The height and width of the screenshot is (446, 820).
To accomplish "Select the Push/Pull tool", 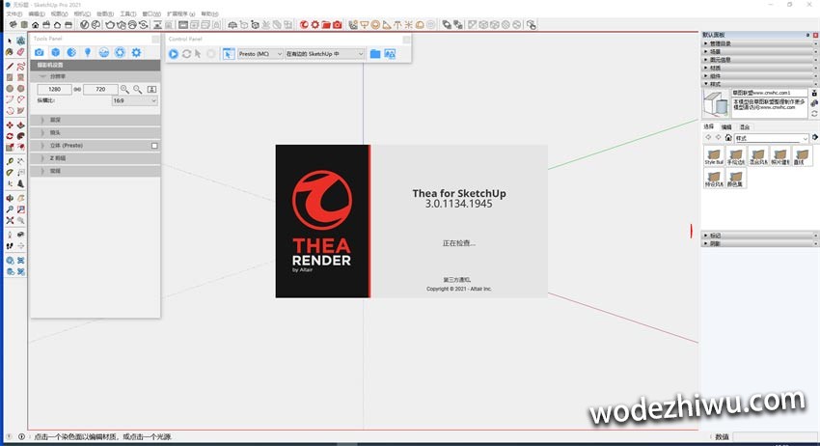I will (20, 125).
